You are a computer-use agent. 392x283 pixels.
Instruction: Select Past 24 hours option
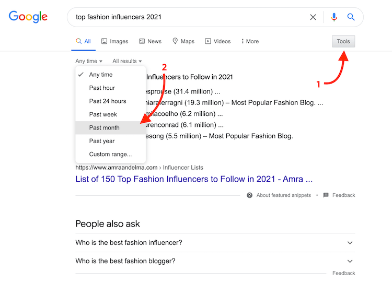point(110,101)
